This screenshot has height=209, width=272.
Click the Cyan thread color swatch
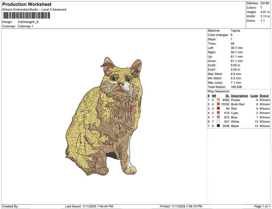point(218,113)
